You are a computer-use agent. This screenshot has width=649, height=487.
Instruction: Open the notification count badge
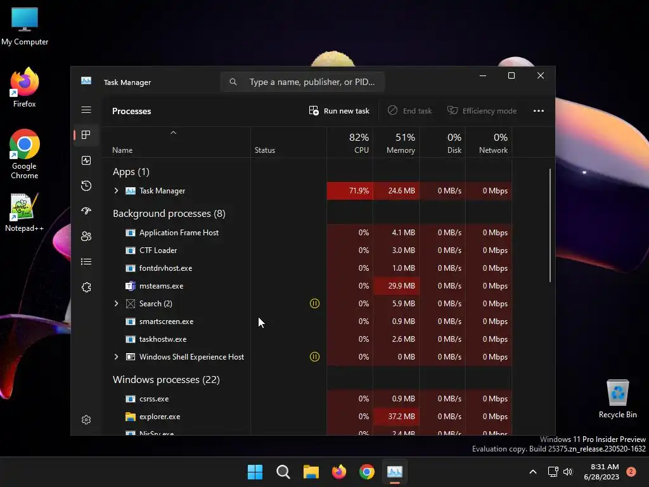(631, 472)
